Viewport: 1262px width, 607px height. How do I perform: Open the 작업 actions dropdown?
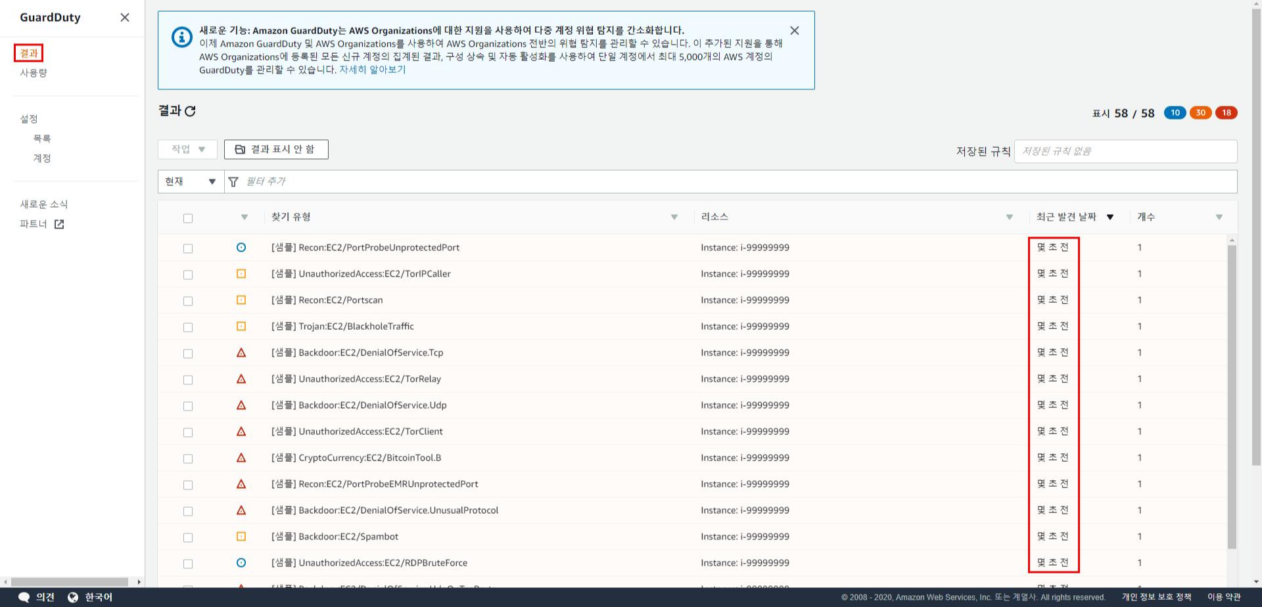click(188, 150)
